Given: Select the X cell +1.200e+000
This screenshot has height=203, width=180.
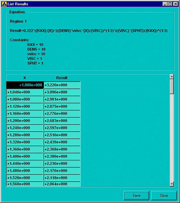Looking at the screenshot, I should [25, 121].
